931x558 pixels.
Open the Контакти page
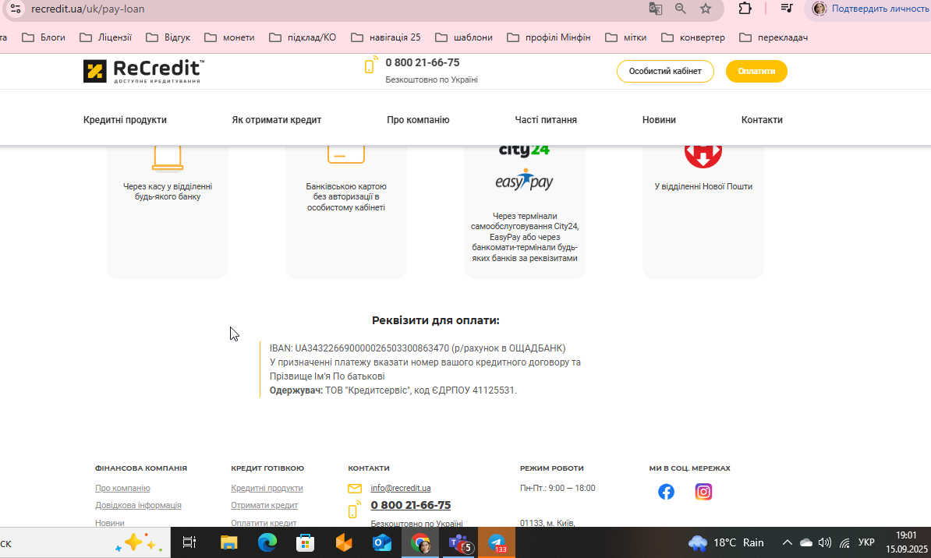tap(762, 120)
